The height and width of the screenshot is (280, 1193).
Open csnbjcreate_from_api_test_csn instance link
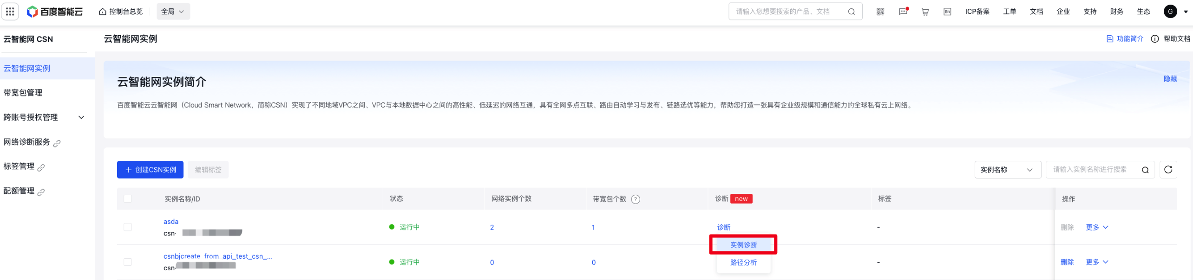(217, 256)
